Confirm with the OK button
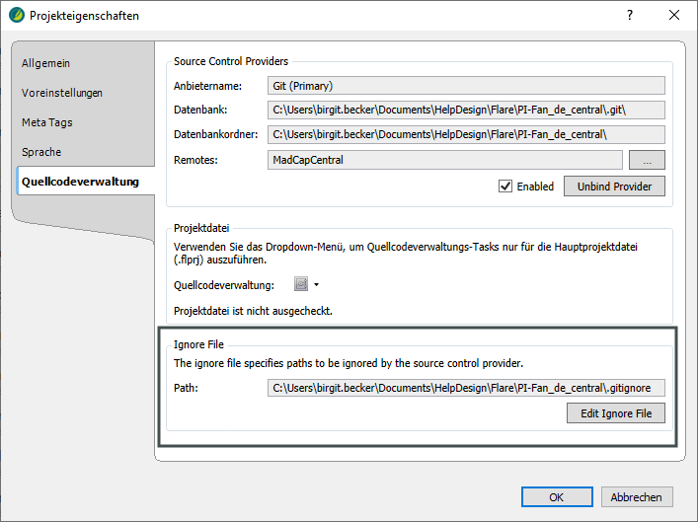Image resolution: width=698 pixels, height=522 pixels. tap(556, 496)
